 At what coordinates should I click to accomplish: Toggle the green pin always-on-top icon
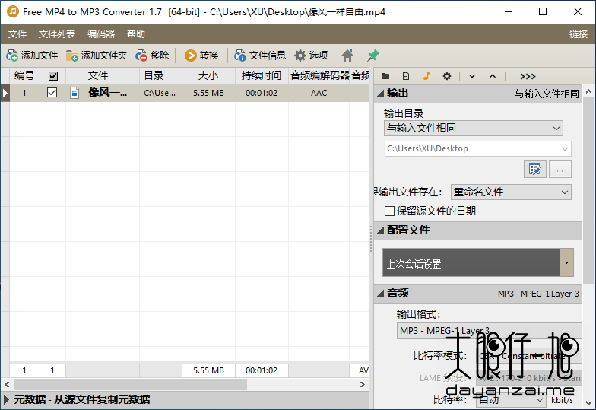pyautogui.click(x=372, y=56)
